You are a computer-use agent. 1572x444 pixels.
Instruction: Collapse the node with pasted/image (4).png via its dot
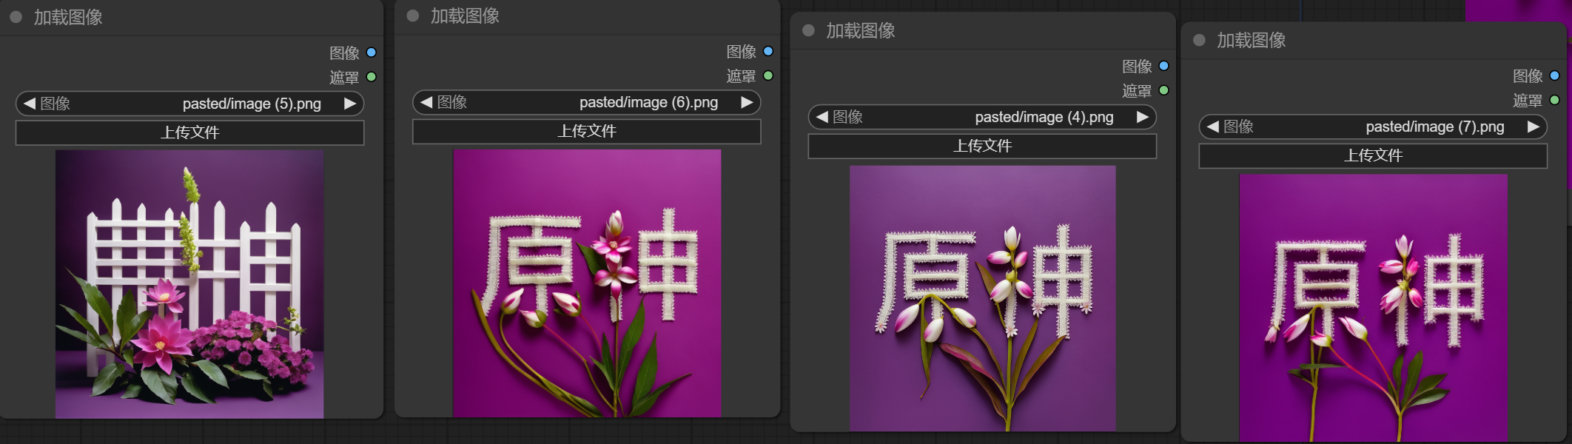(808, 30)
